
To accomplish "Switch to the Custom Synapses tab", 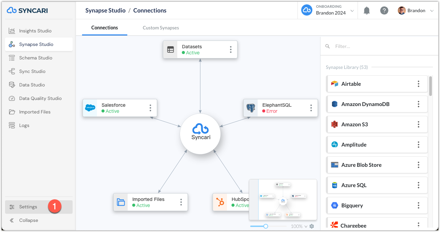I will (161, 28).
